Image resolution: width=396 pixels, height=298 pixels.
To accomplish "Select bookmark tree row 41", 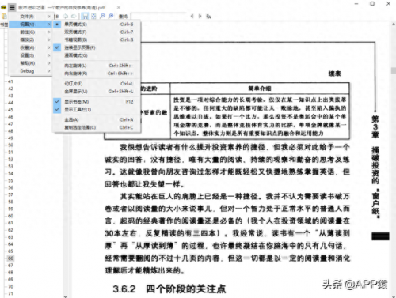I will [x=10, y=81].
